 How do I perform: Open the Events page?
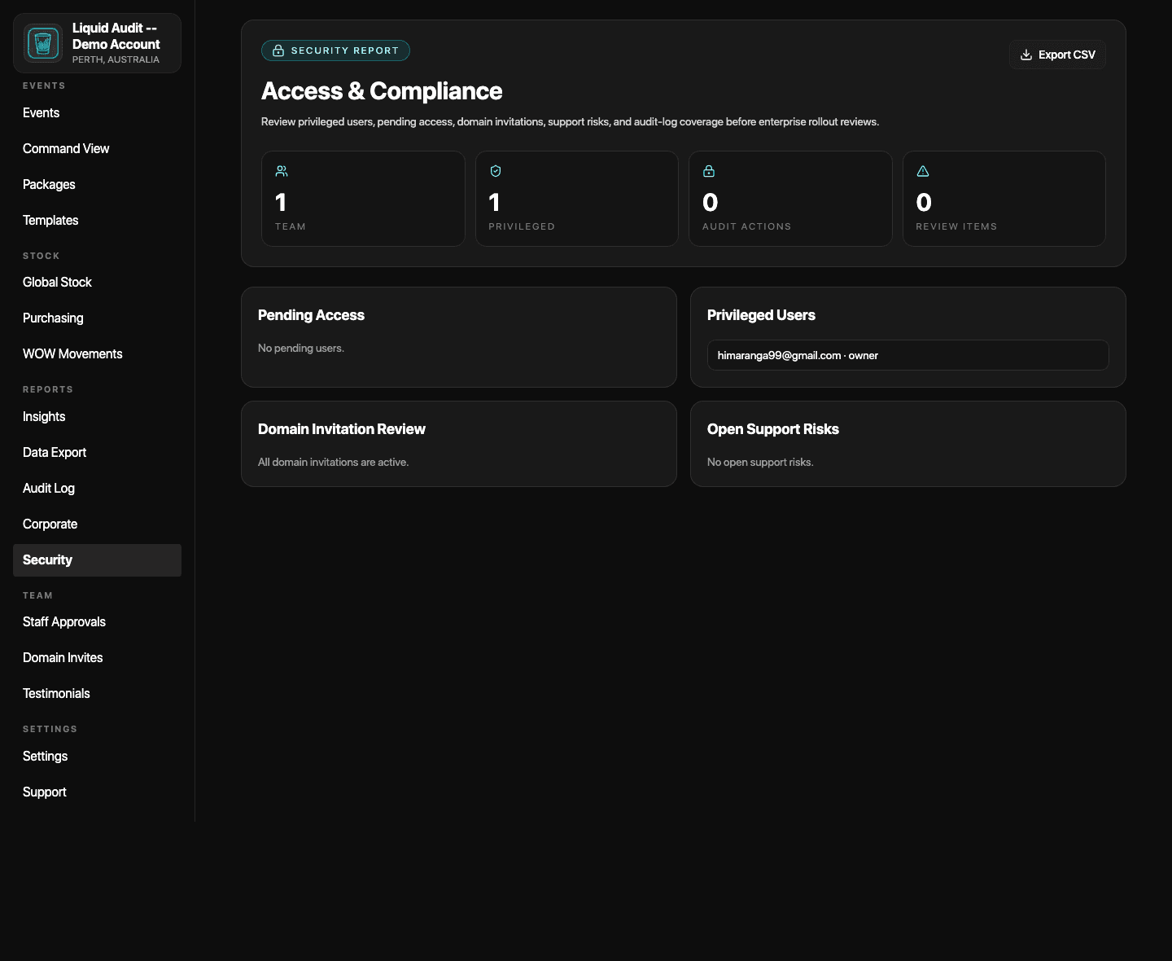97,113
